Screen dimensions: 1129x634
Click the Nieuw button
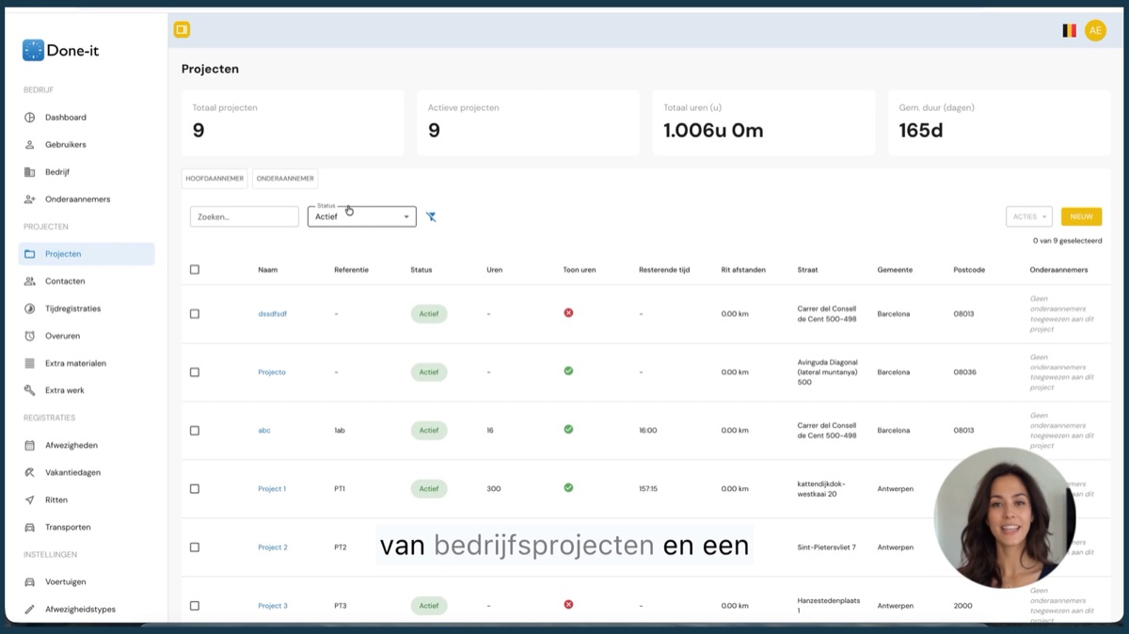pyautogui.click(x=1081, y=216)
